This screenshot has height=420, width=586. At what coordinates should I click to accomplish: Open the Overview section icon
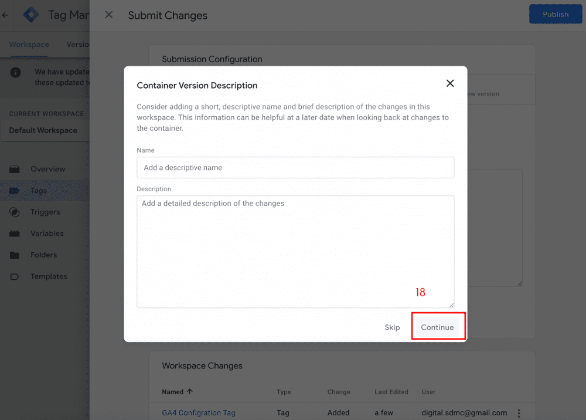pyautogui.click(x=15, y=169)
